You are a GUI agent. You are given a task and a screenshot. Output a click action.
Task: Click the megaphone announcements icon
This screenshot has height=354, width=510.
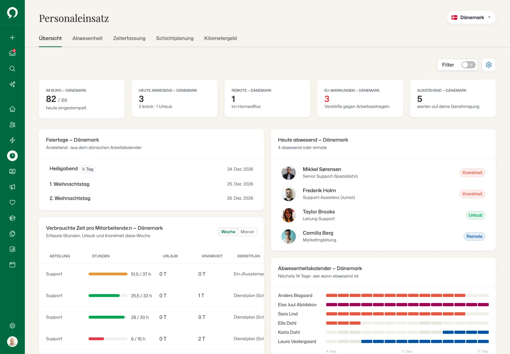12,187
